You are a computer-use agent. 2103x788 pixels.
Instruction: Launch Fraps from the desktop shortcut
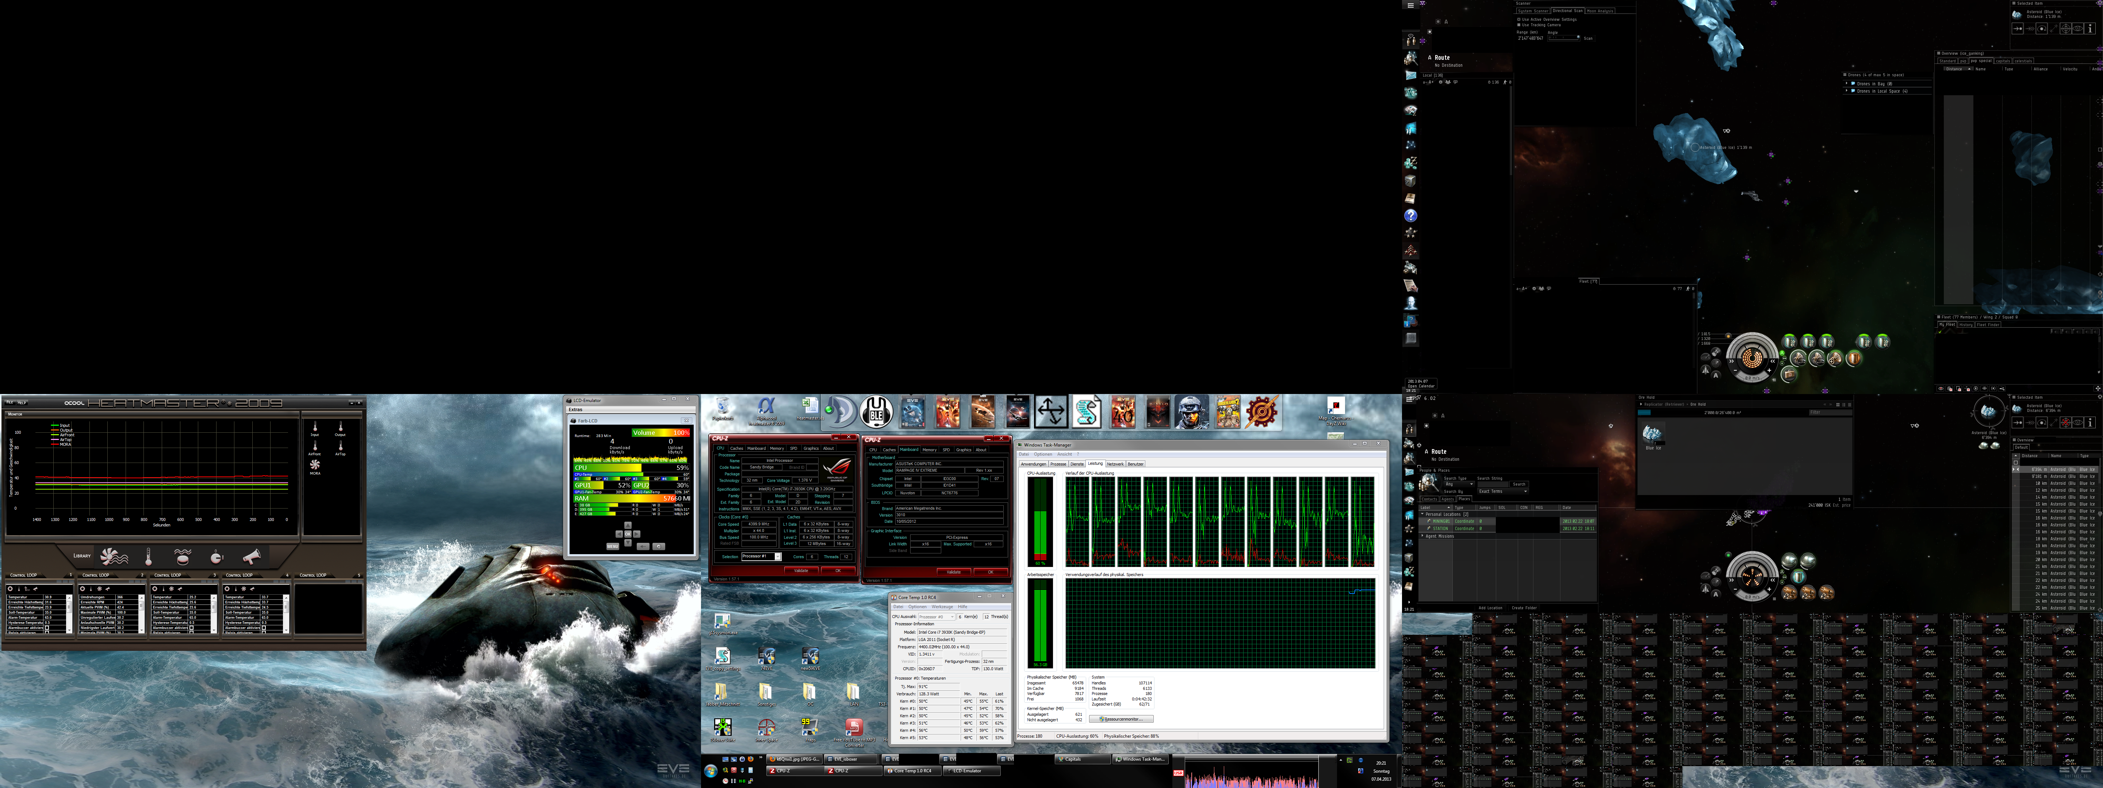(x=811, y=727)
